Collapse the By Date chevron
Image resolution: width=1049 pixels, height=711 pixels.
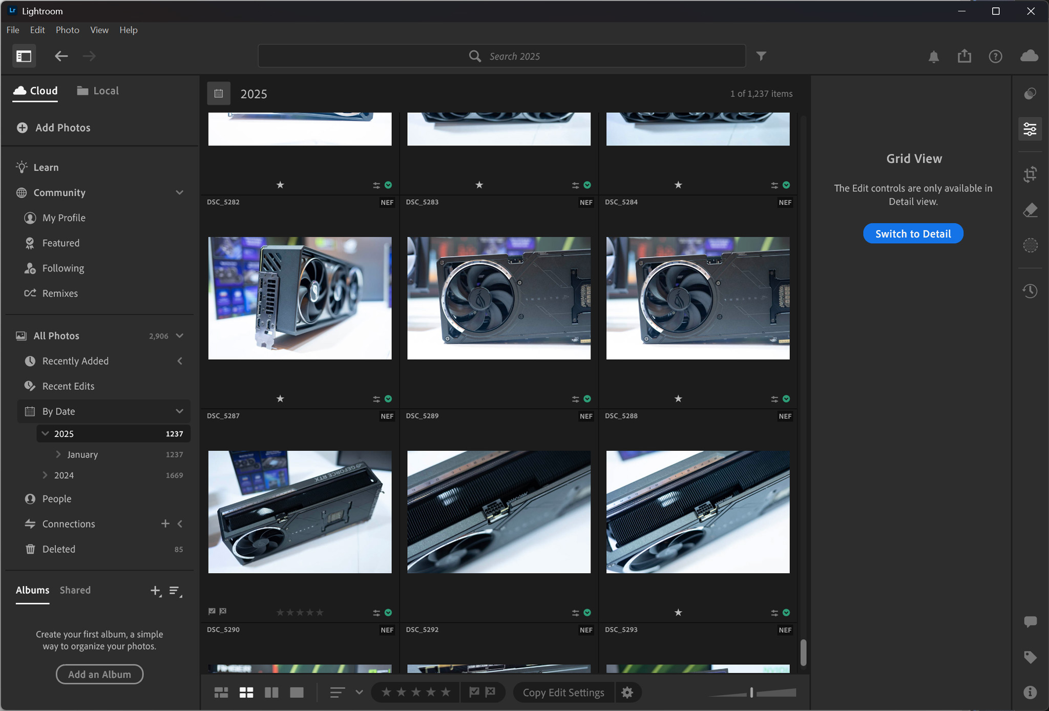[179, 411]
